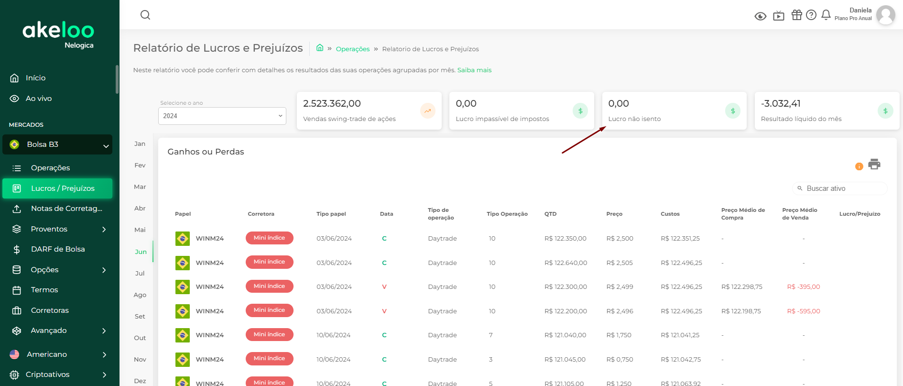The width and height of the screenshot is (903, 386).
Task: Print the Ganhos ou Perdas report
Action: tap(874, 164)
